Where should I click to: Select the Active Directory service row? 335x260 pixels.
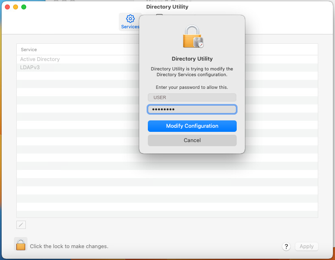tap(40, 59)
